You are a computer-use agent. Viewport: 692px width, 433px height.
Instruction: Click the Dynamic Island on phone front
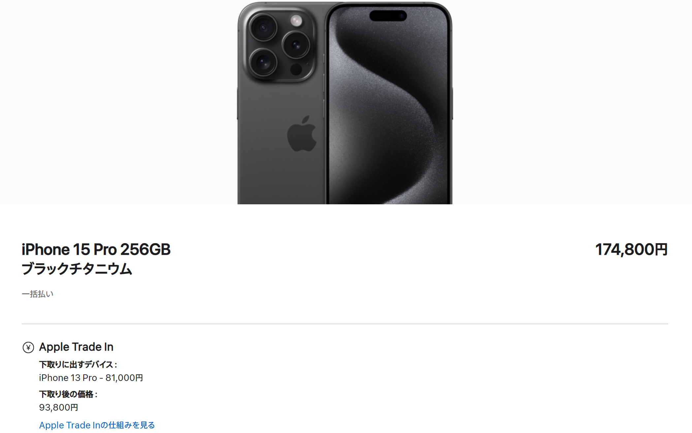pyautogui.click(x=388, y=15)
